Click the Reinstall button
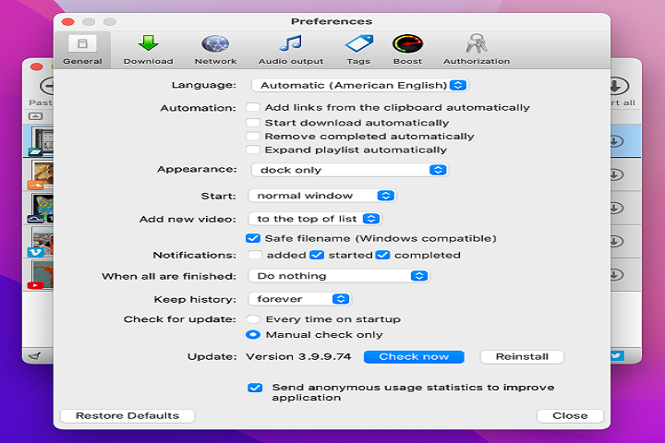665x443 pixels. (x=522, y=357)
